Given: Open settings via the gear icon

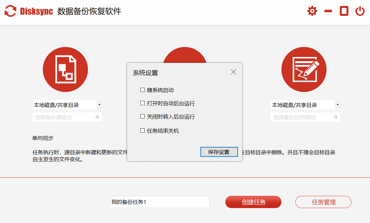Looking at the screenshot, I should pos(312,11).
